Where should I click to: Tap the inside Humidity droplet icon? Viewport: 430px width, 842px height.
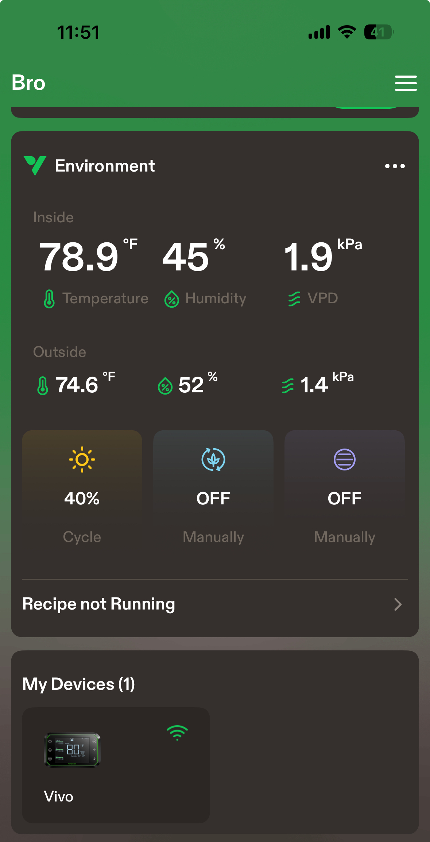coord(172,299)
